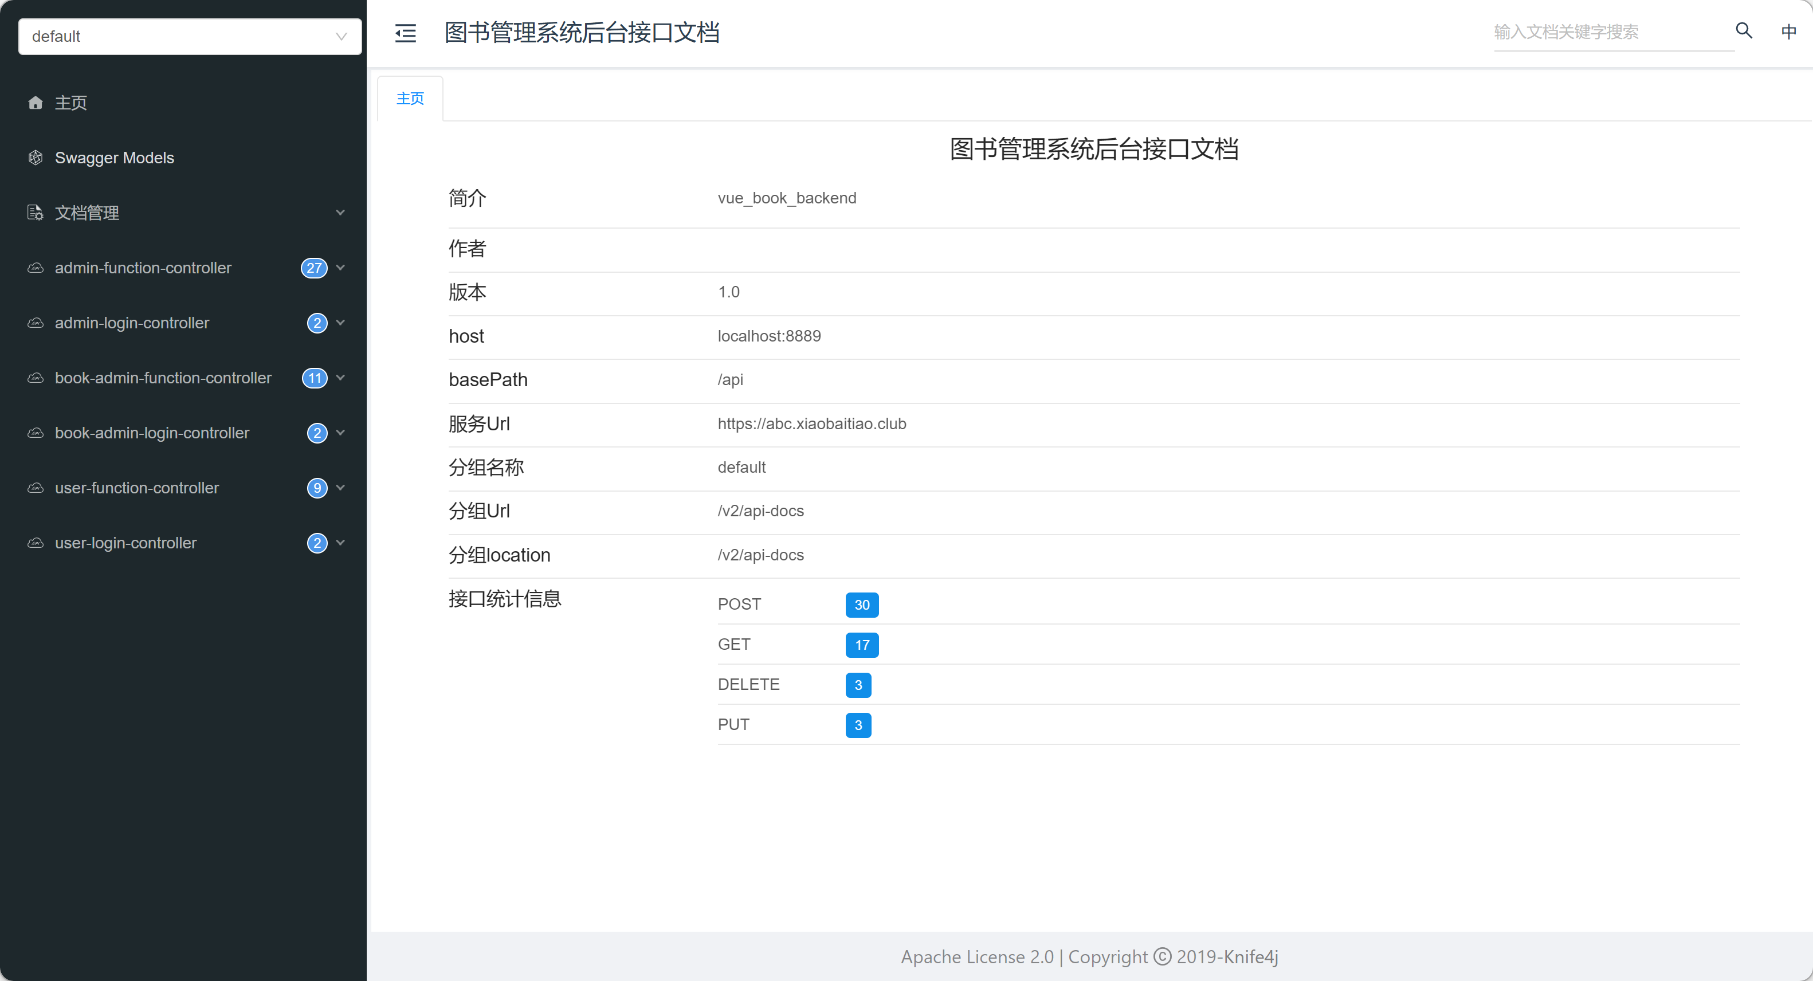Click the DELETE label in statistics
Image resolution: width=1813 pixels, height=981 pixels.
pos(748,685)
